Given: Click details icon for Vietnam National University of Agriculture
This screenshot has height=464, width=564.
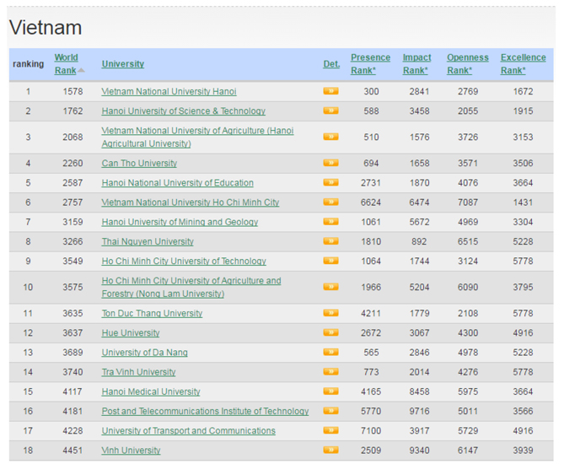Looking at the screenshot, I should click(330, 137).
